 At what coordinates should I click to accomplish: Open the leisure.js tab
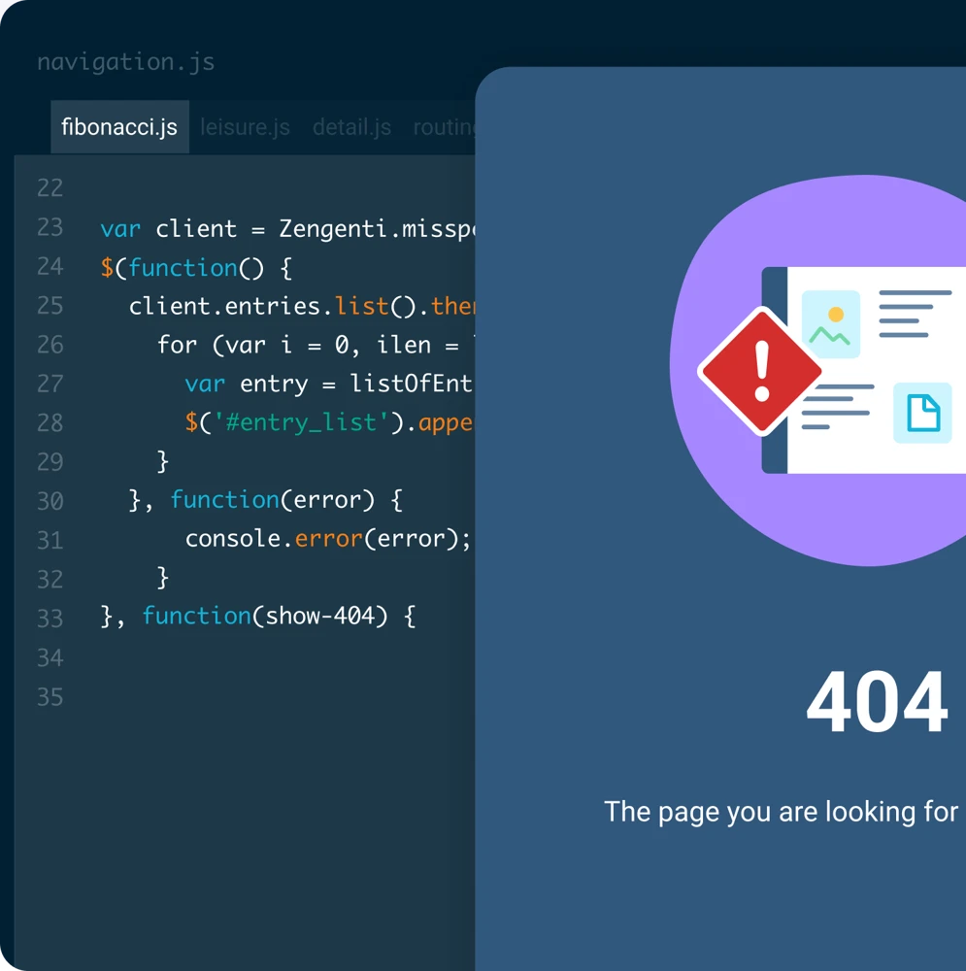tap(245, 127)
